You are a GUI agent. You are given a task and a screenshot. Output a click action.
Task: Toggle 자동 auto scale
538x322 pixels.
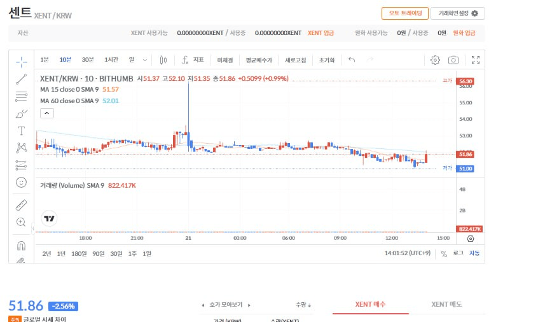pos(474,253)
